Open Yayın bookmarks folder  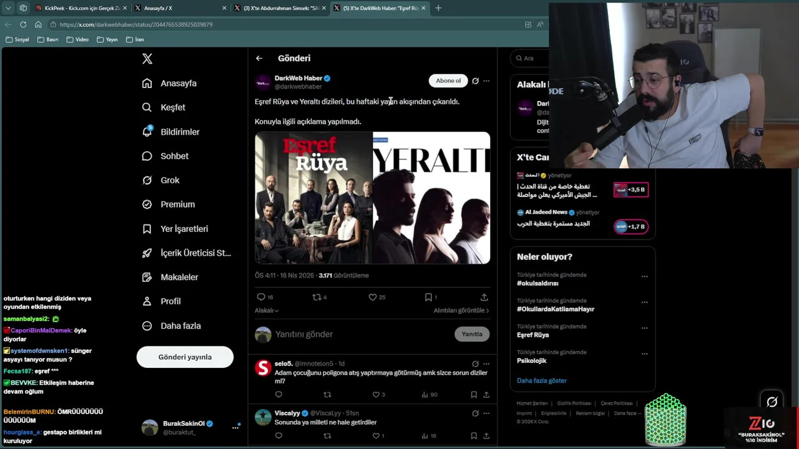pyautogui.click(x=107, y=39)
